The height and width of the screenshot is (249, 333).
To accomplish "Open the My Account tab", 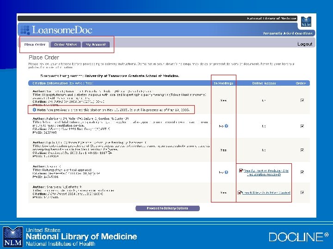I will (96, 44).
